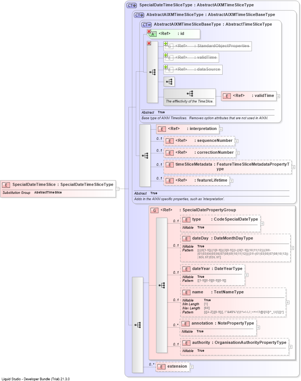The height and width of the screenshot is (381, 301).
Task: Click the G icon of StandardObjectProperties
Action: 170,46
